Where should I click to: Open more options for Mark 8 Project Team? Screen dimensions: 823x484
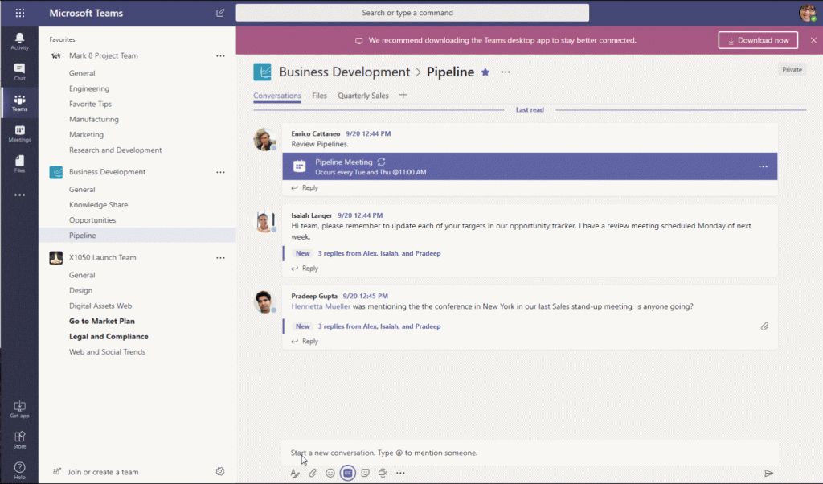tap(220, 55)
